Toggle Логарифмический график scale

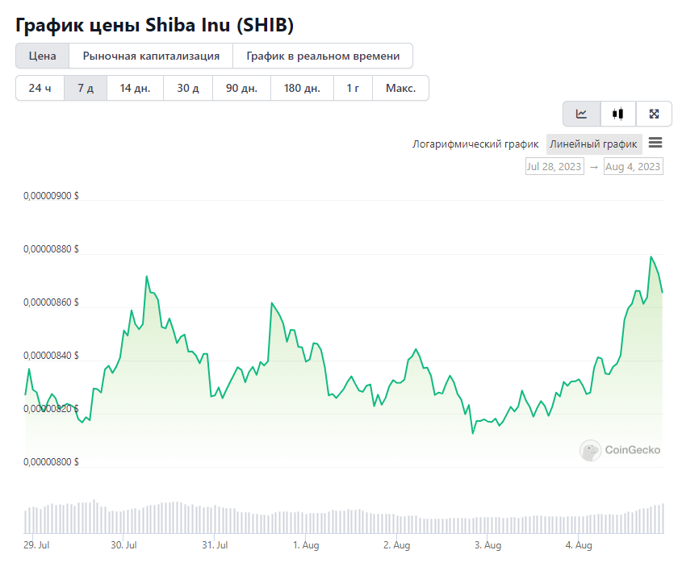[x=475, y=144]
